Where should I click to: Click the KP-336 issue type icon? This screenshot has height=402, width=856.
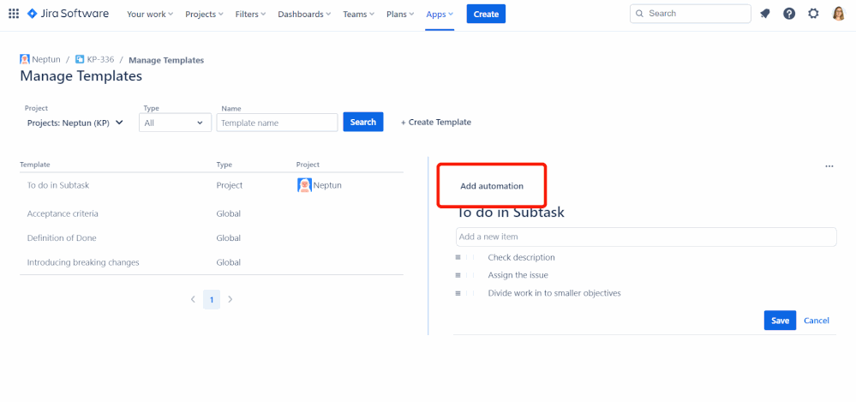click(80, 59)
